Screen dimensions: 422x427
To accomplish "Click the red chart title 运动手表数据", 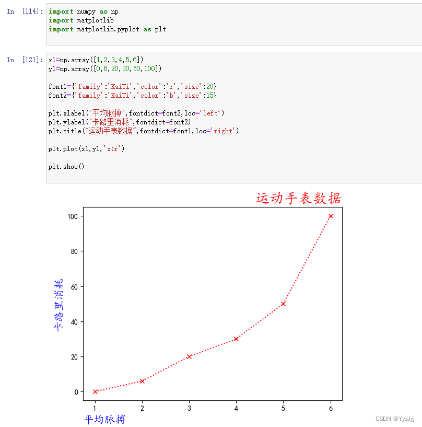I will click(298, 198).
